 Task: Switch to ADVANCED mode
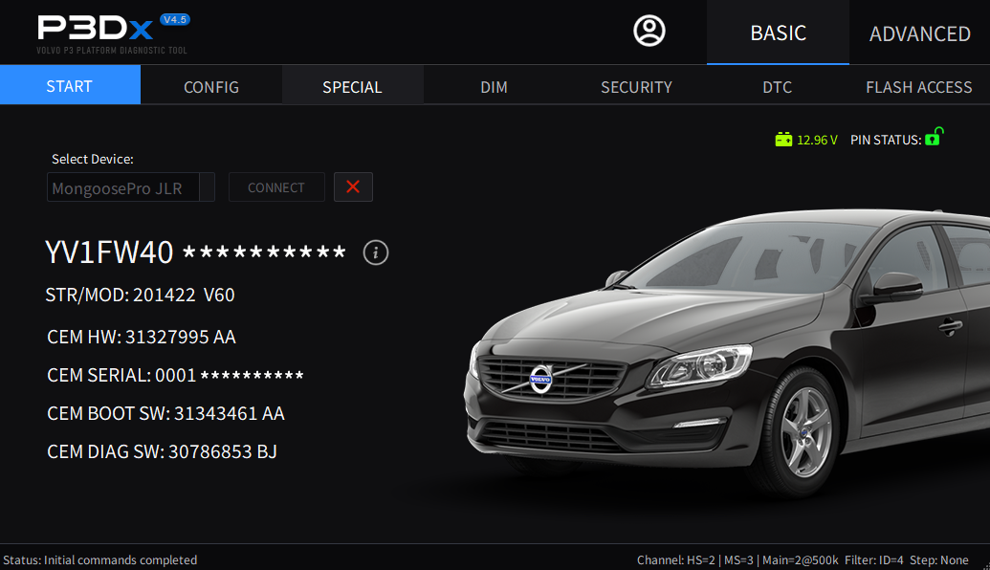pyautogui.click(x=919, y=33)
